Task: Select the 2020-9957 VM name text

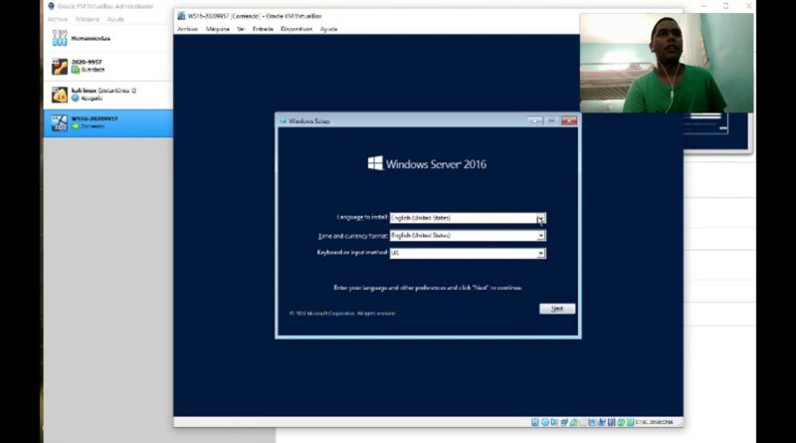Action: point(87,62)
